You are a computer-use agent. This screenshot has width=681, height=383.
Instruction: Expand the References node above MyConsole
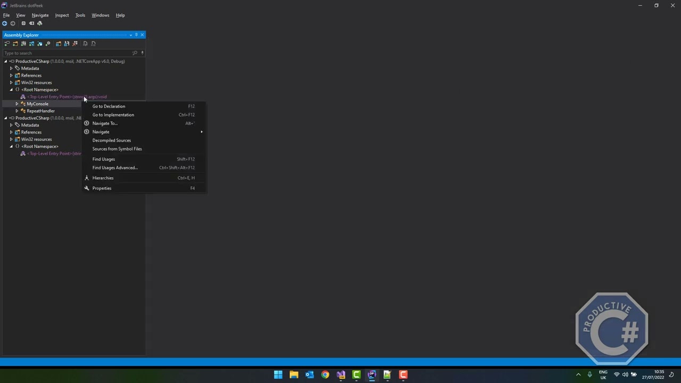pyautogui.click(x=11, y=76)
